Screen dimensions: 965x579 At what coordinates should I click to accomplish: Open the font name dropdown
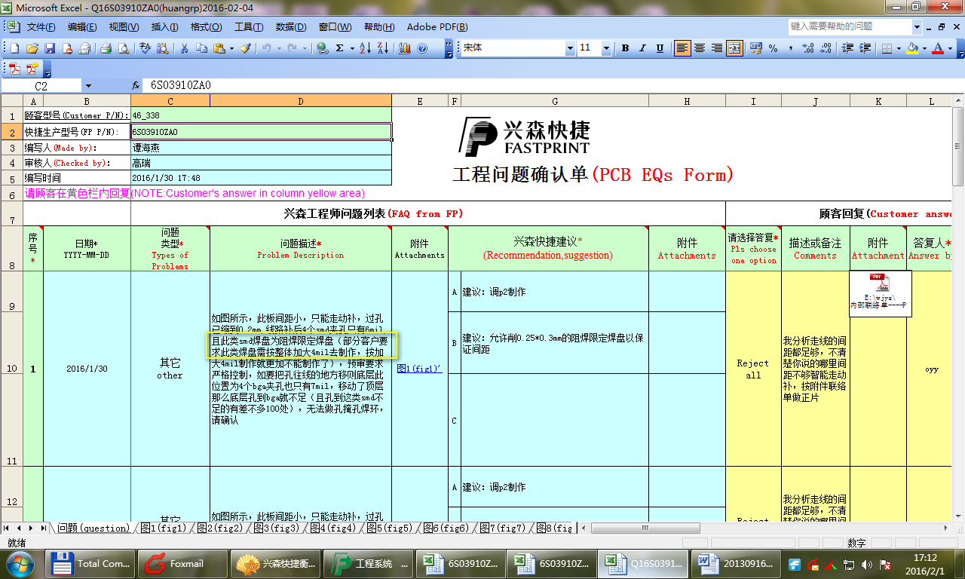570,48
